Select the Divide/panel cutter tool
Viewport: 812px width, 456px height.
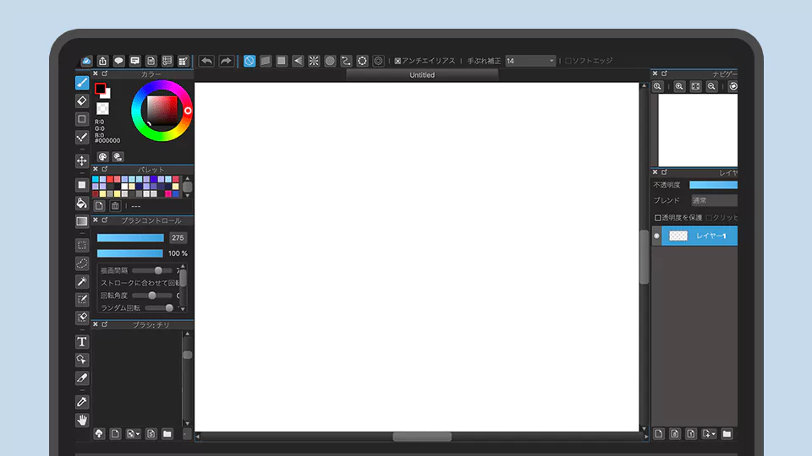tap(82, 378)
